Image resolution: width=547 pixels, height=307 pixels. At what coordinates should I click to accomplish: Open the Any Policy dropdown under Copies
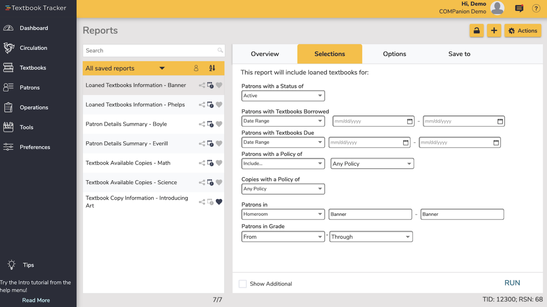click(x=283, y=189)
